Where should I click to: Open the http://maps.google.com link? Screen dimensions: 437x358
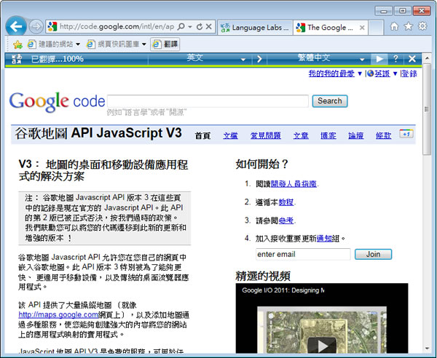(x=58, y=315)
